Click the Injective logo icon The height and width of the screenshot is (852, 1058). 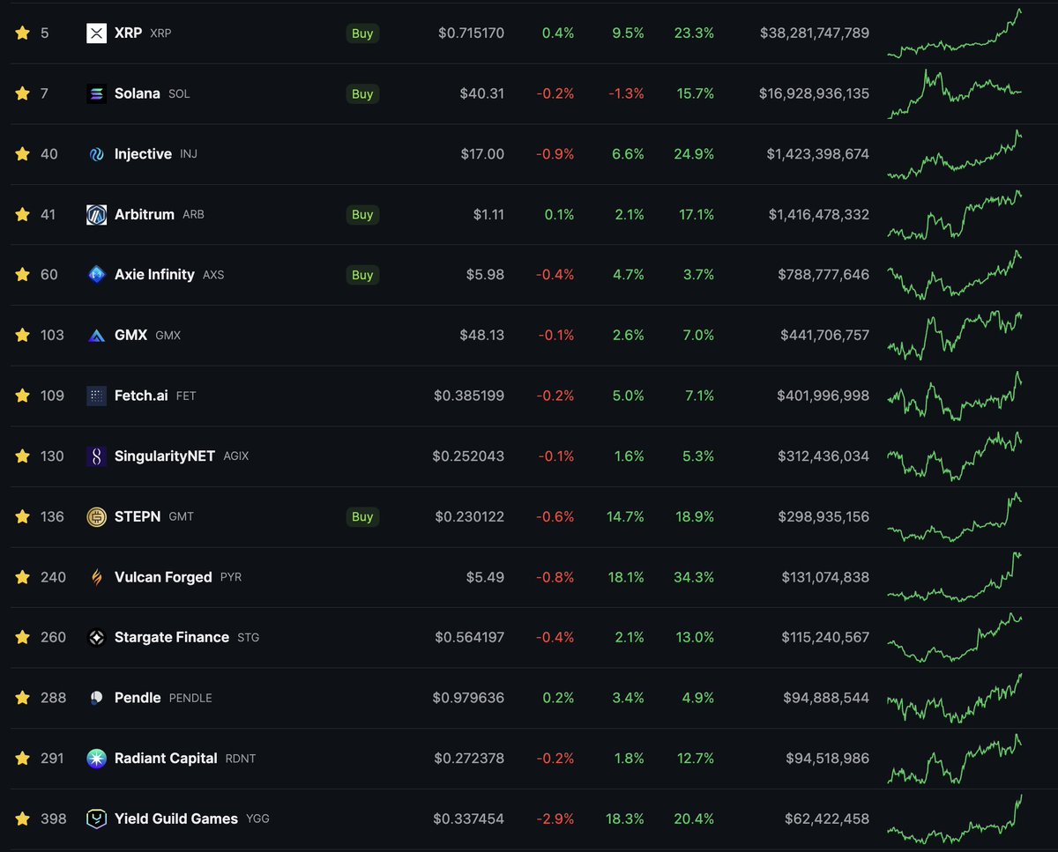point(97,153)
